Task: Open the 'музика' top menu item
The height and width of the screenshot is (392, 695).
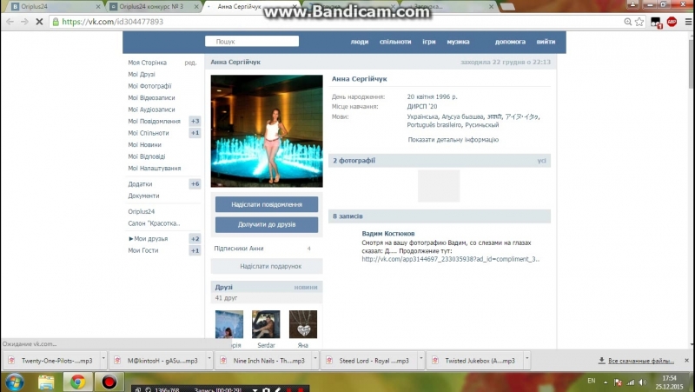Action: pos(458,41)
